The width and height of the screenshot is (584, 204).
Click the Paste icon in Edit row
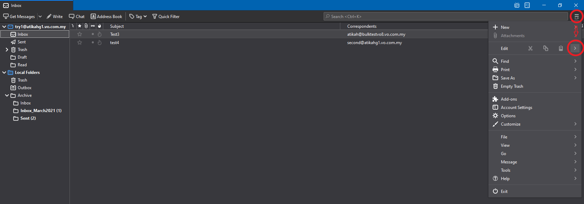coord(560,49)
